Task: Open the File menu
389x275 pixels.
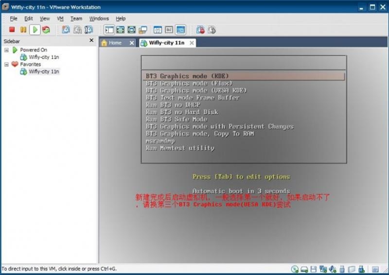Action: 14,18
